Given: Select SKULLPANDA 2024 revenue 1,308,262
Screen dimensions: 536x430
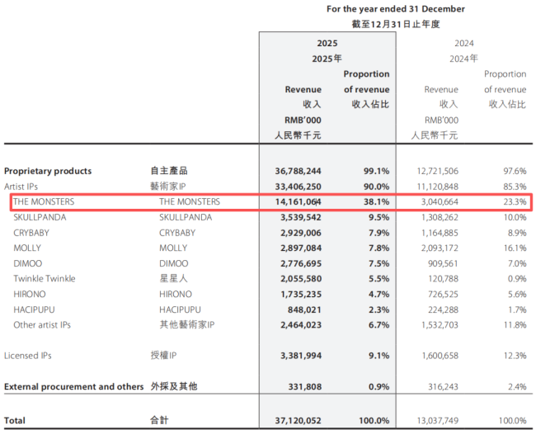Looking at the screenshot, I should tap(440, 217).
